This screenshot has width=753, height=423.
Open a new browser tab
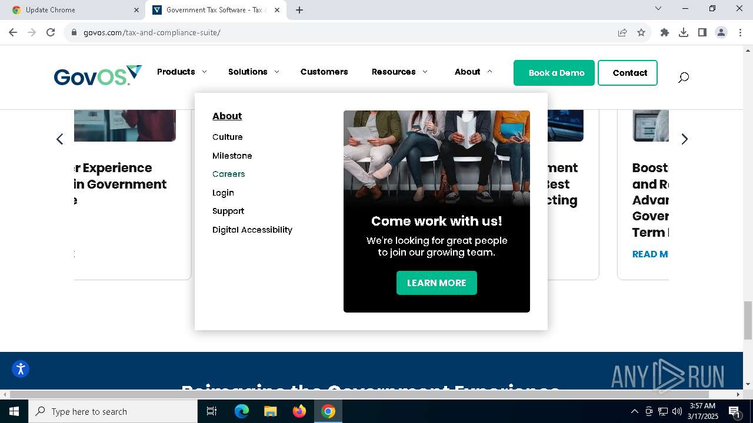coord(299,10)
